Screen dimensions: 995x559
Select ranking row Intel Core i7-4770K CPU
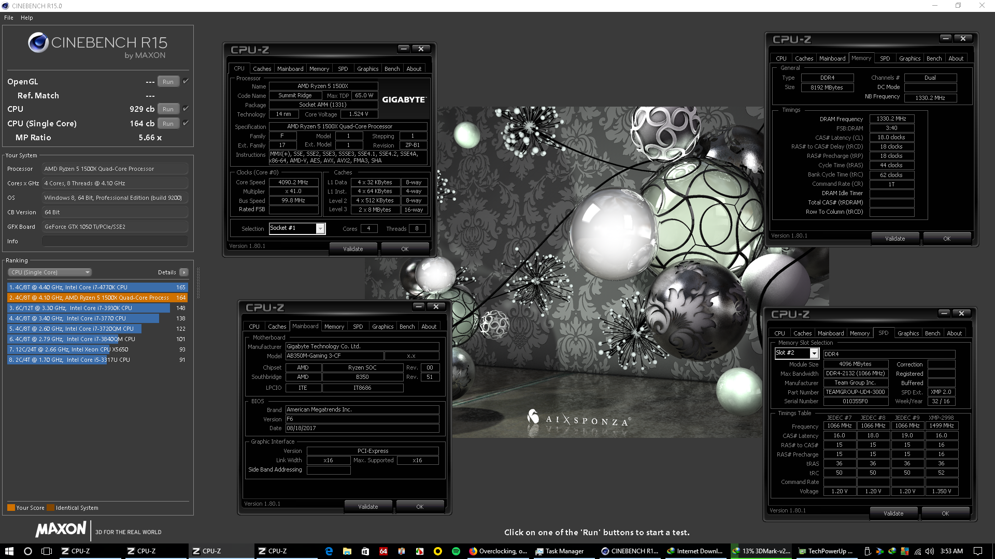point(97,287)
